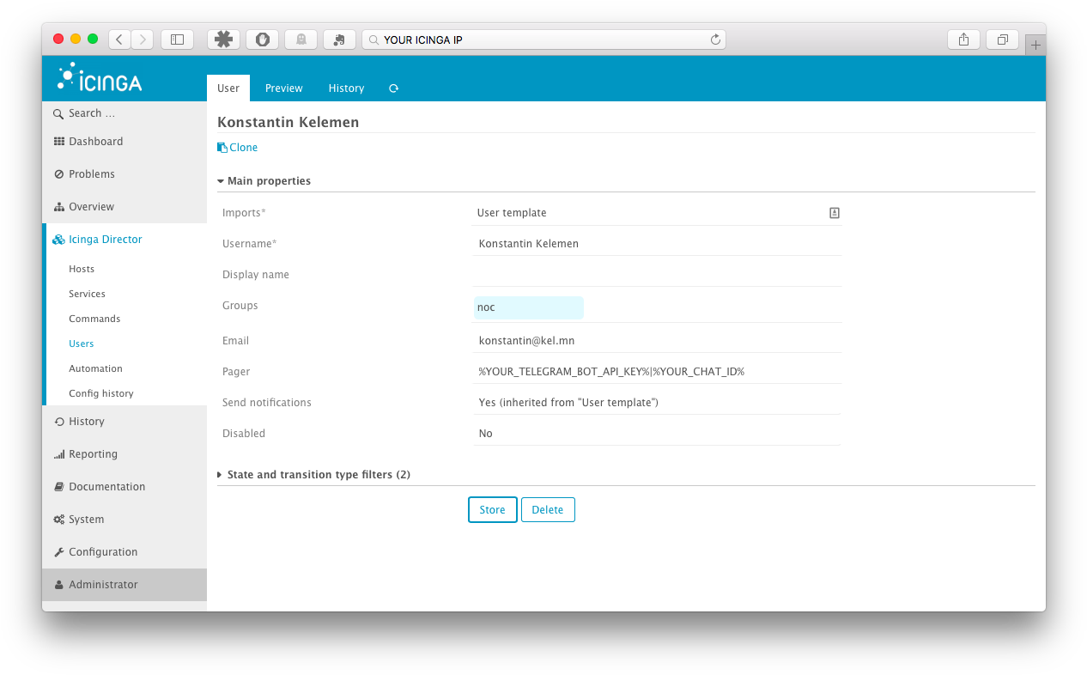Click the refresh icon beside the History tab
This screenshot has width=1087, height=675.
coord(393,88)
